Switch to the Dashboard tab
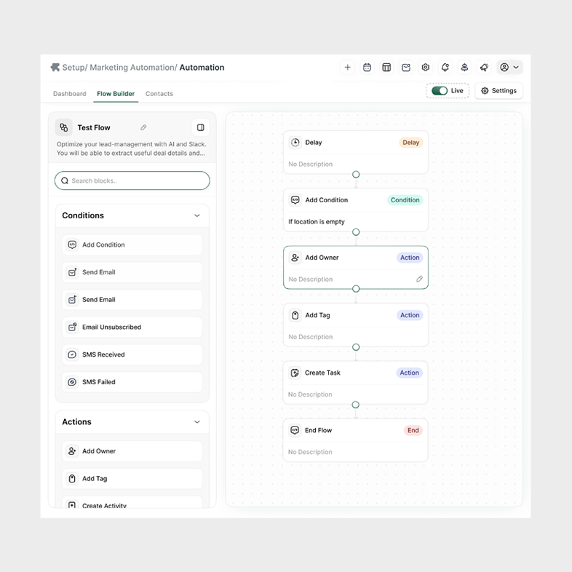Screen dimensions: 572x572 70,94
